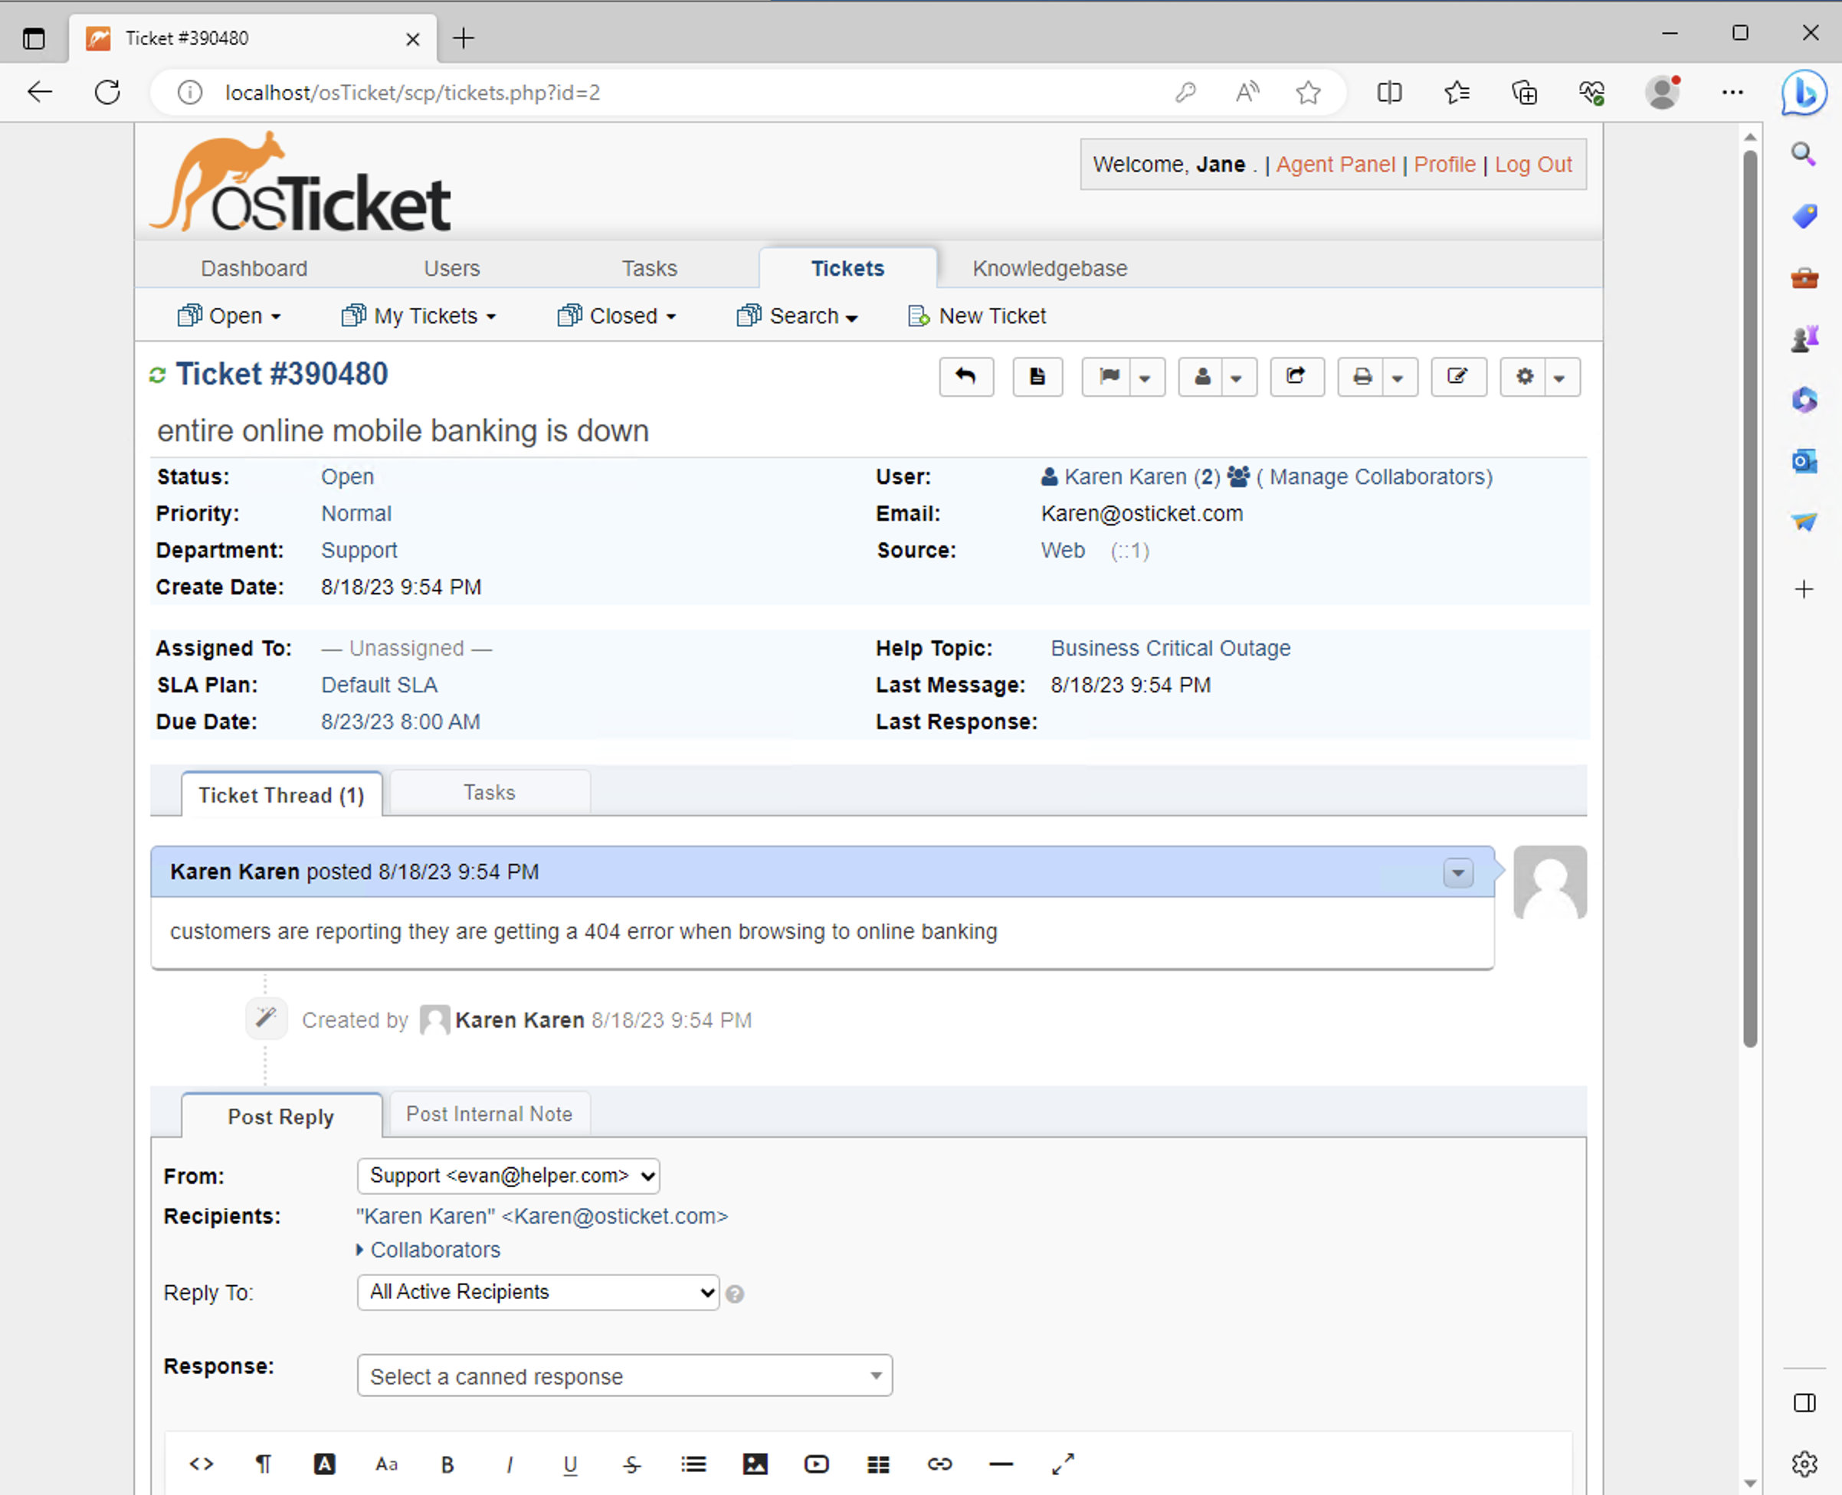Open the Knowledgebase menu
Screen dimensions: 1842x1495
coord(1050,268)
